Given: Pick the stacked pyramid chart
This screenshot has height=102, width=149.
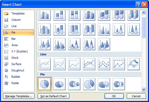Looking at the screenshot, I should tap(74, 44).
